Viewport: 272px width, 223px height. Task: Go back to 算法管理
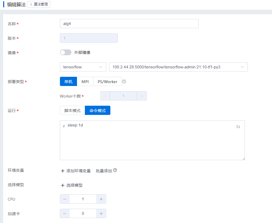coord(39,4)
